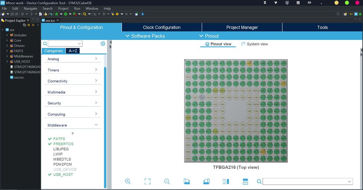
Task: Open the Help menu
Action: (107, 9)
